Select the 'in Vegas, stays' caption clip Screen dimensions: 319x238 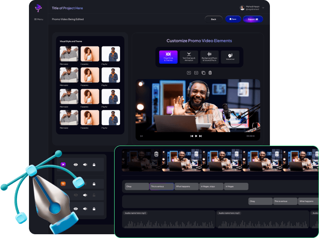211,187
